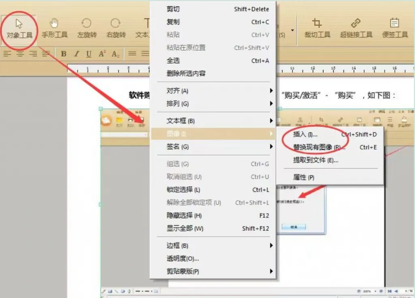The image size is (415, 298).
Task: Toggle superscript formatting
Action: pyautogui.click(x=102, y=54)
